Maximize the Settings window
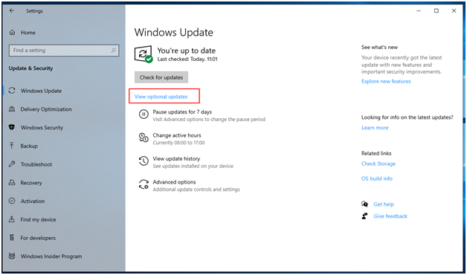467x275 pixels. 437,10
